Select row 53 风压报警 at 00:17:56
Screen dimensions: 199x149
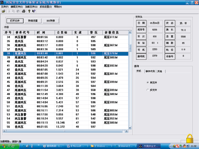click(66, 115)
